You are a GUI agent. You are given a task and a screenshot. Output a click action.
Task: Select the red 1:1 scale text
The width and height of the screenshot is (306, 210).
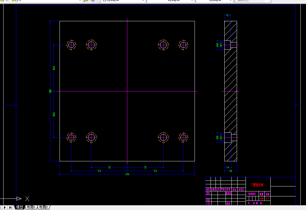click(267, 198)
